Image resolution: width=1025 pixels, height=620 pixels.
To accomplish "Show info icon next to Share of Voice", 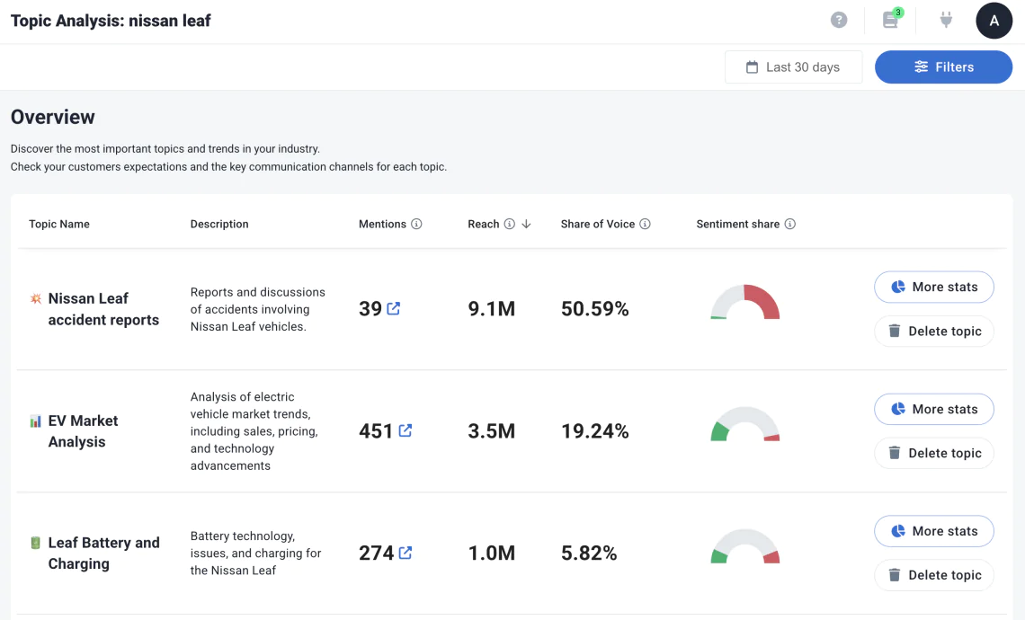I will 645,224.
